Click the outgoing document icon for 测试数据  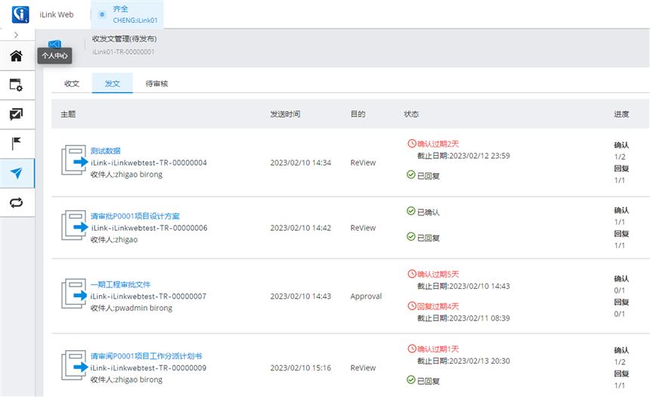pyautogui.click(x=75, y=161)
